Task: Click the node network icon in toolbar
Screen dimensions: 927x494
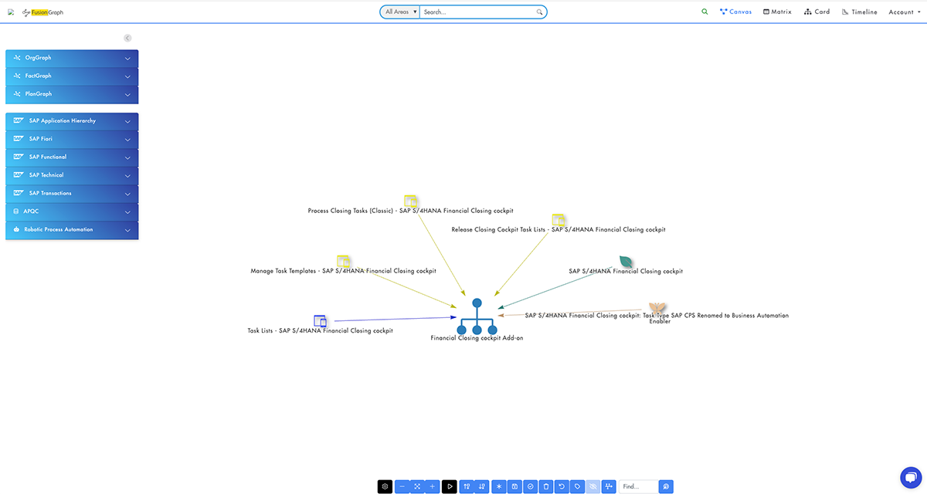Action: (x=610, y=486)
